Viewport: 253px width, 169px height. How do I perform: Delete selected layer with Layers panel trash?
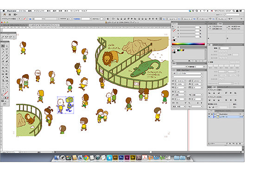tap(240, 144)
